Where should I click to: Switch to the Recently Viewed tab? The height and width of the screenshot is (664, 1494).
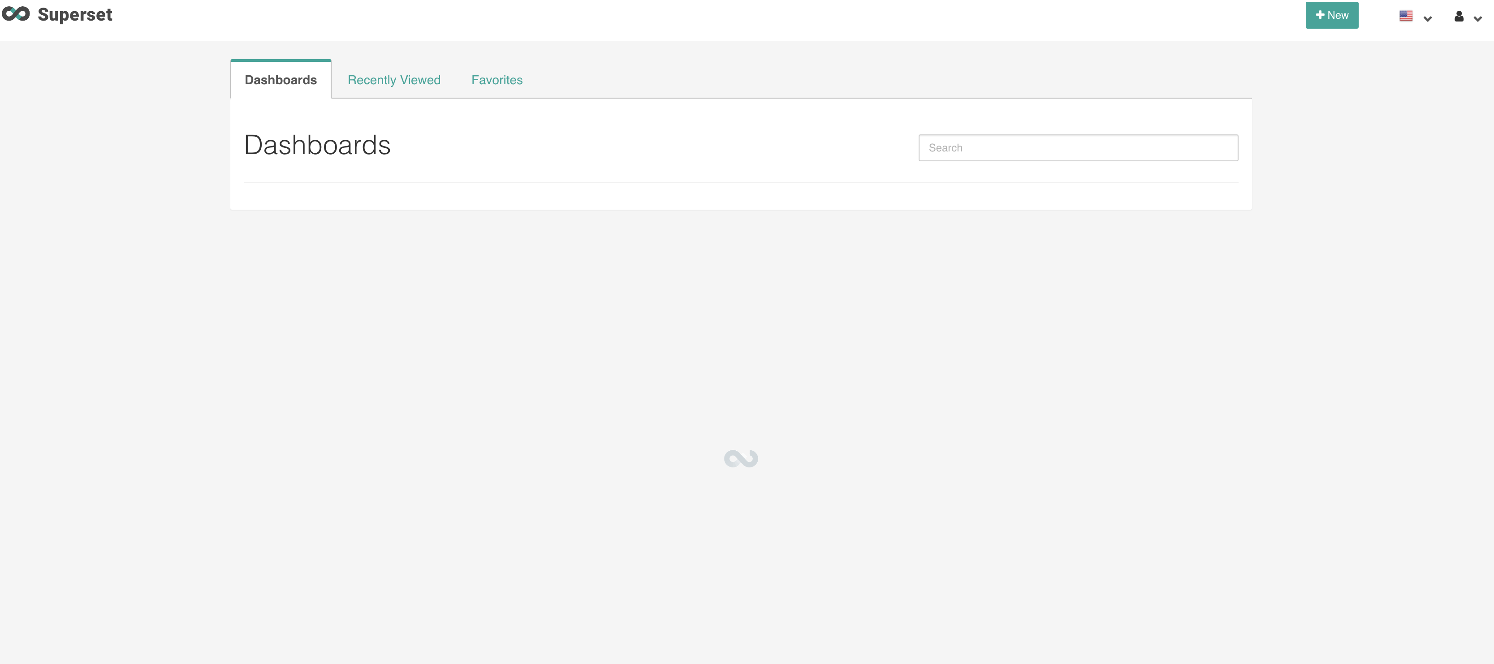[394, 80]
